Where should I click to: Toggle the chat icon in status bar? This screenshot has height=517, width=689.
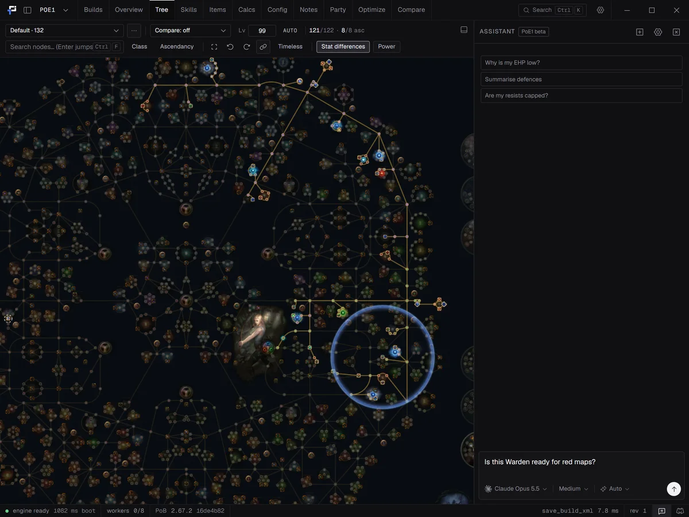click(x=661, y=511)
